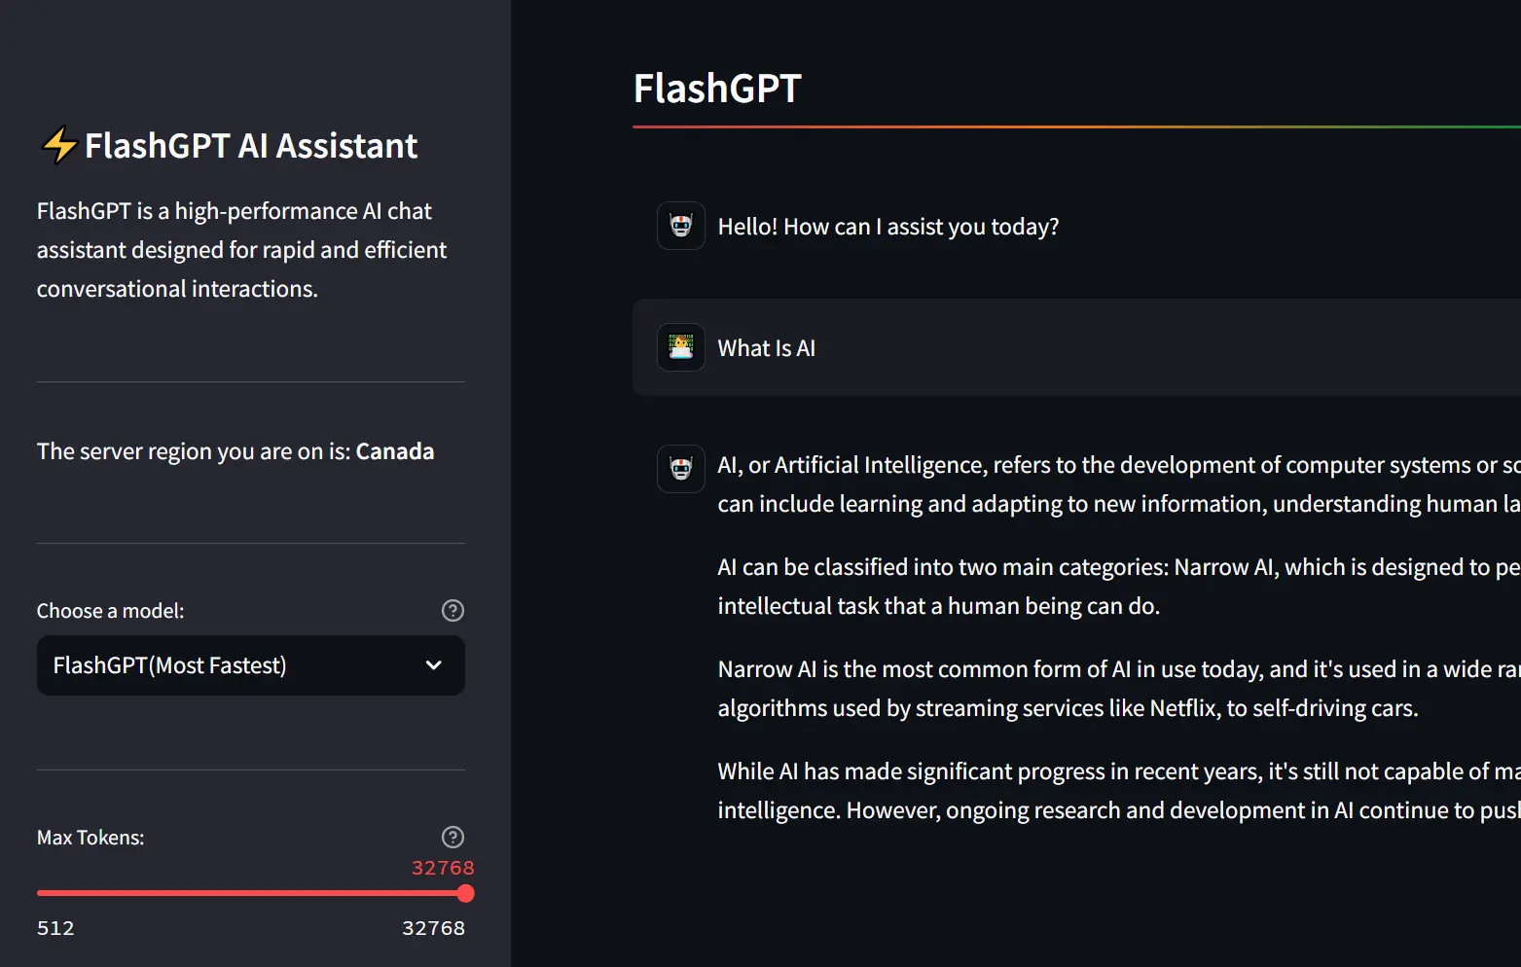Click the FlashGPT description paragraph in sidebar
Viewport: 1521px width, 967px height.
coord(241,249)
